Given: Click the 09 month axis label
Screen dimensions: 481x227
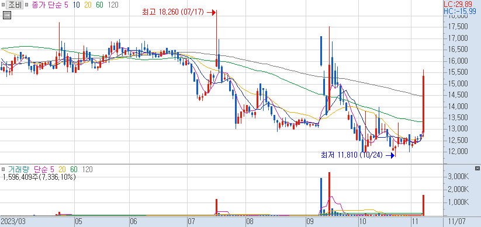Looking at the screenshot, I should tap(311, 221).
